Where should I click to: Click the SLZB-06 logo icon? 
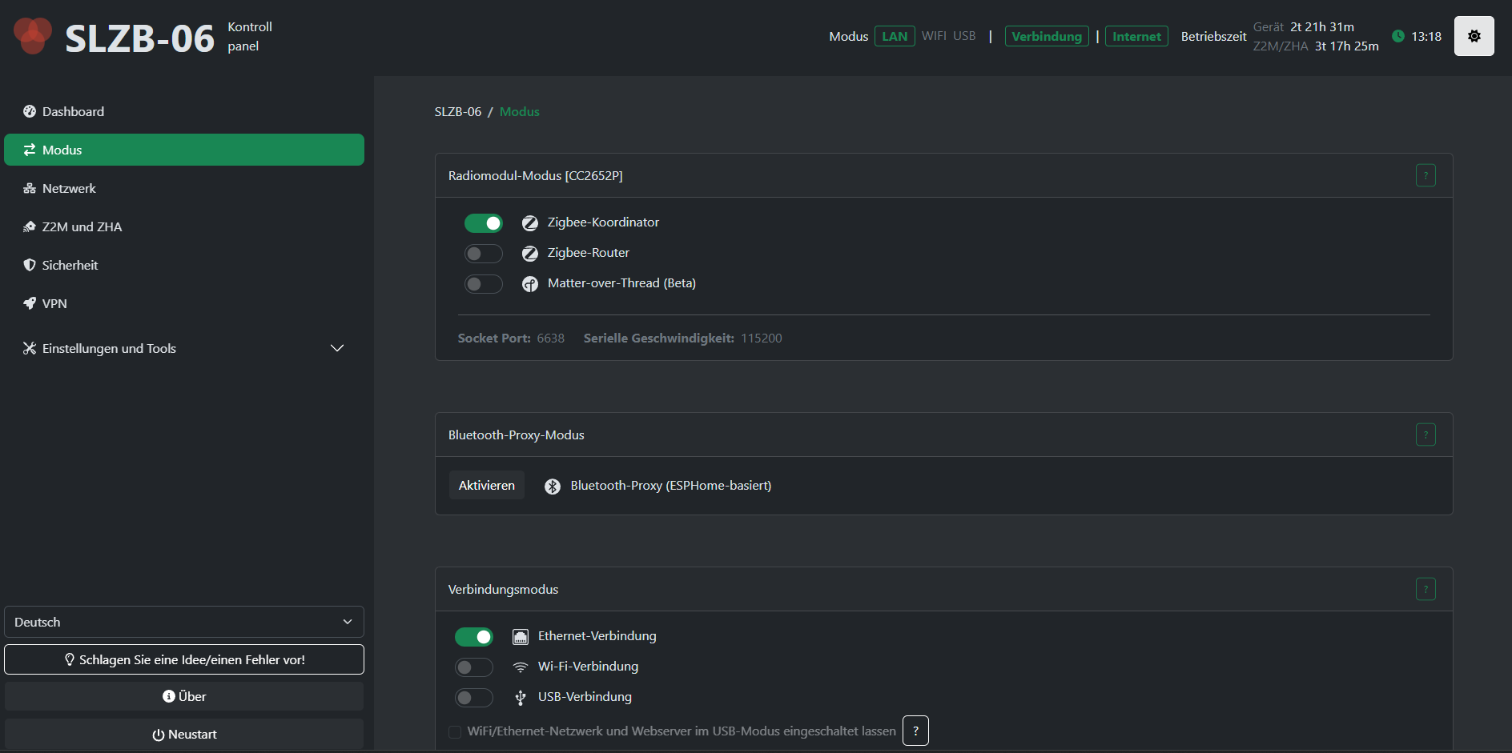point(33,36)
